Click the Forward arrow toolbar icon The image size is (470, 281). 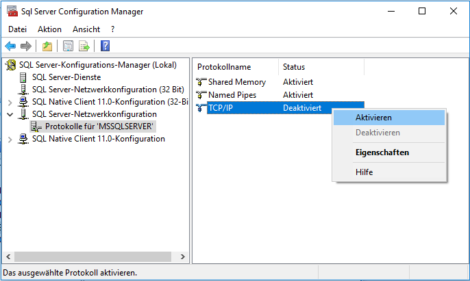26,46
